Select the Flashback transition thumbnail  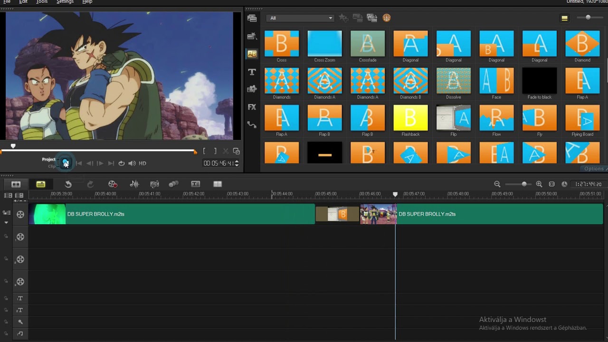pyautogui.click(x=411, y=118)
